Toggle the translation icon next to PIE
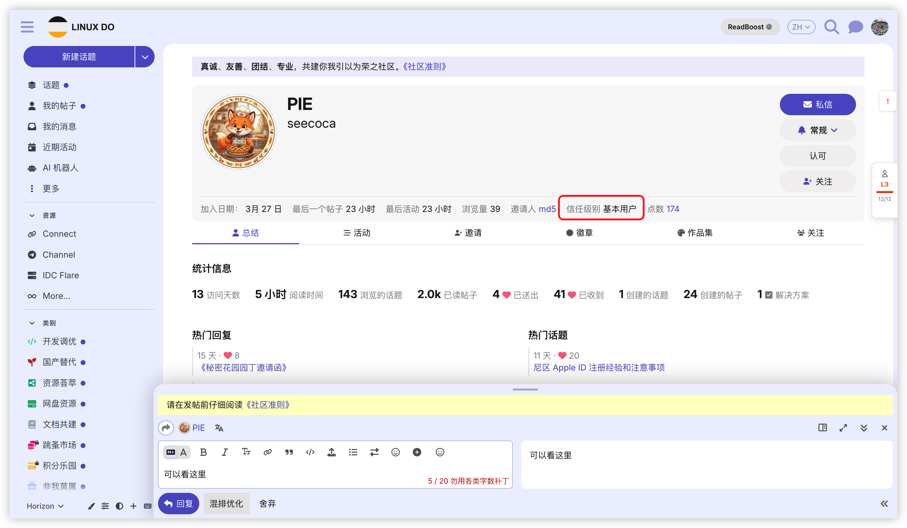The image size is (907, 528). (219, 428)
